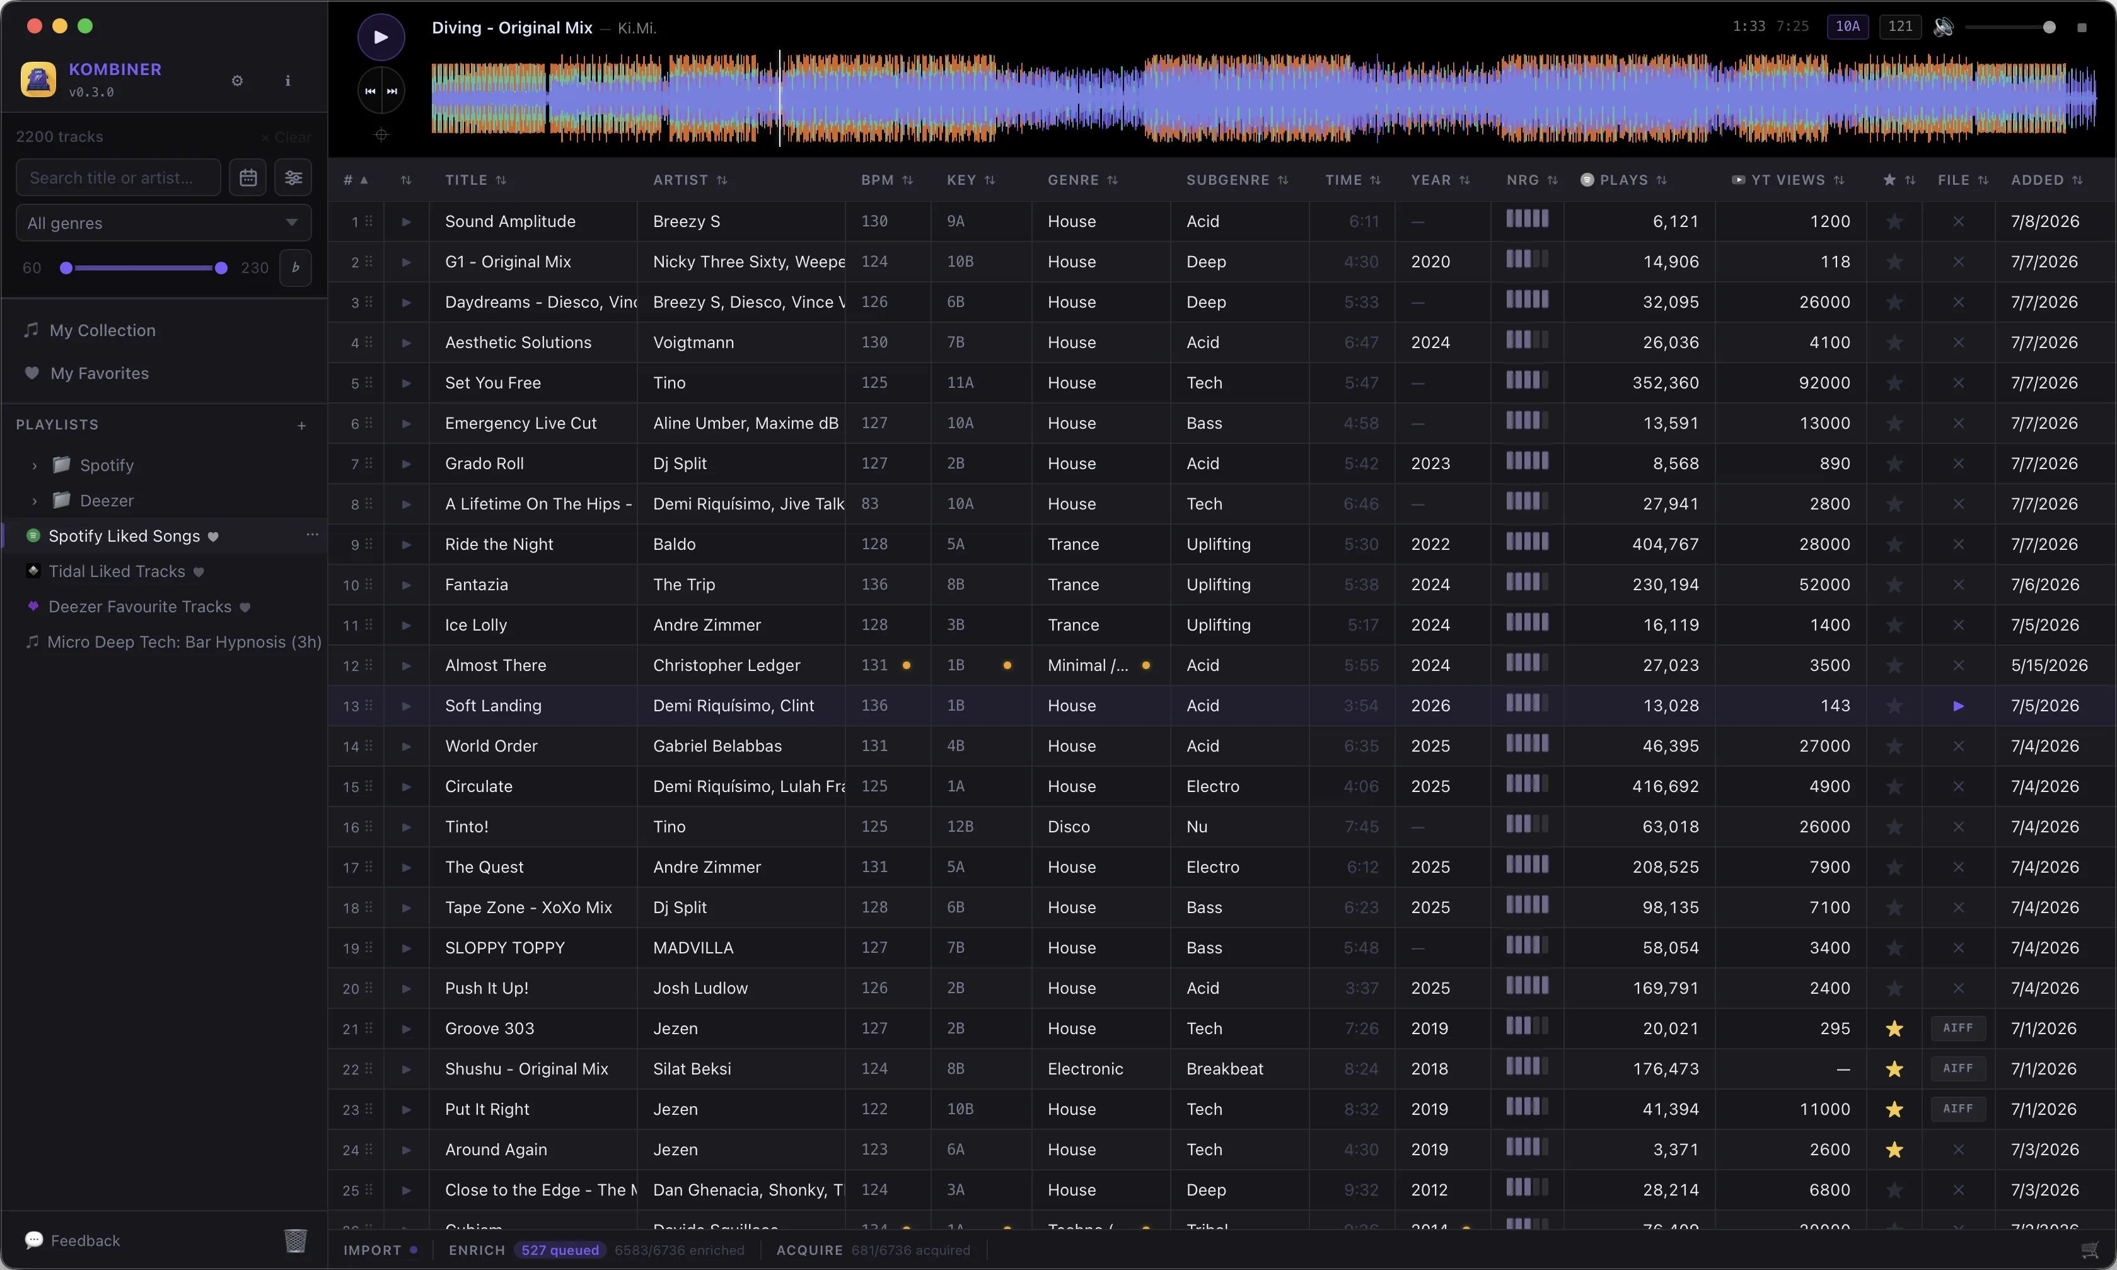Play the Diving - Original Mix track
The width and height of the screenshot is (2117, 1270).
pos(381,37)
